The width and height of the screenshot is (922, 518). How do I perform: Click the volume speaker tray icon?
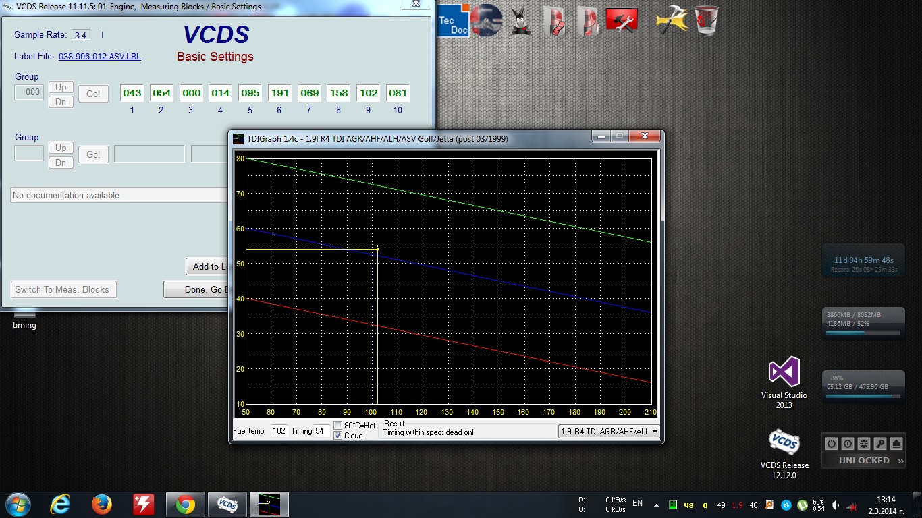click(835, 505)
